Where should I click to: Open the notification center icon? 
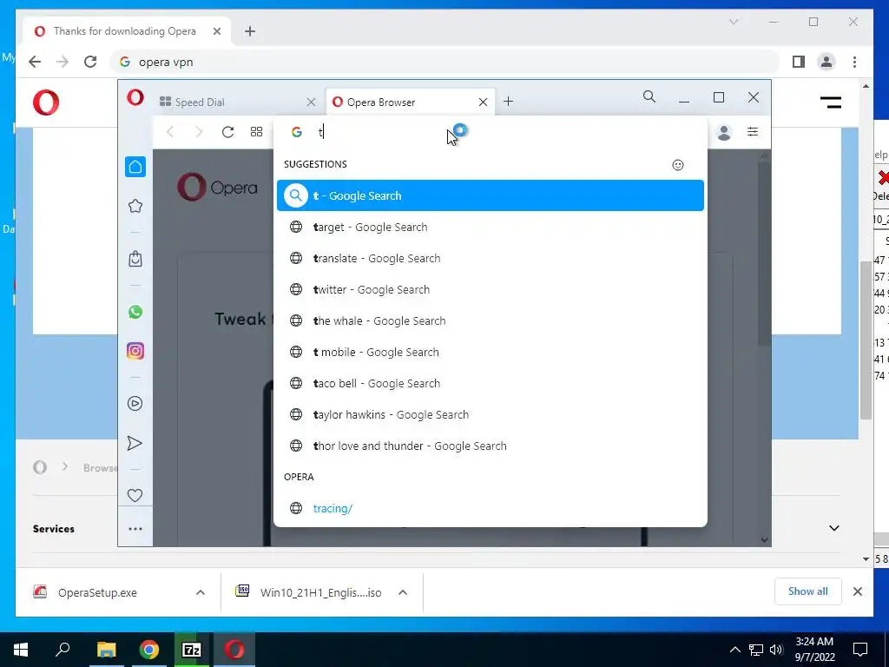860,650
